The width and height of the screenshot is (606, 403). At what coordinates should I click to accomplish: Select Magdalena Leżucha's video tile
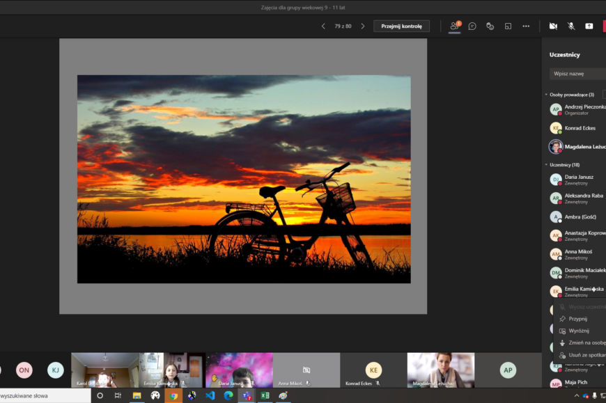point(441,370)
